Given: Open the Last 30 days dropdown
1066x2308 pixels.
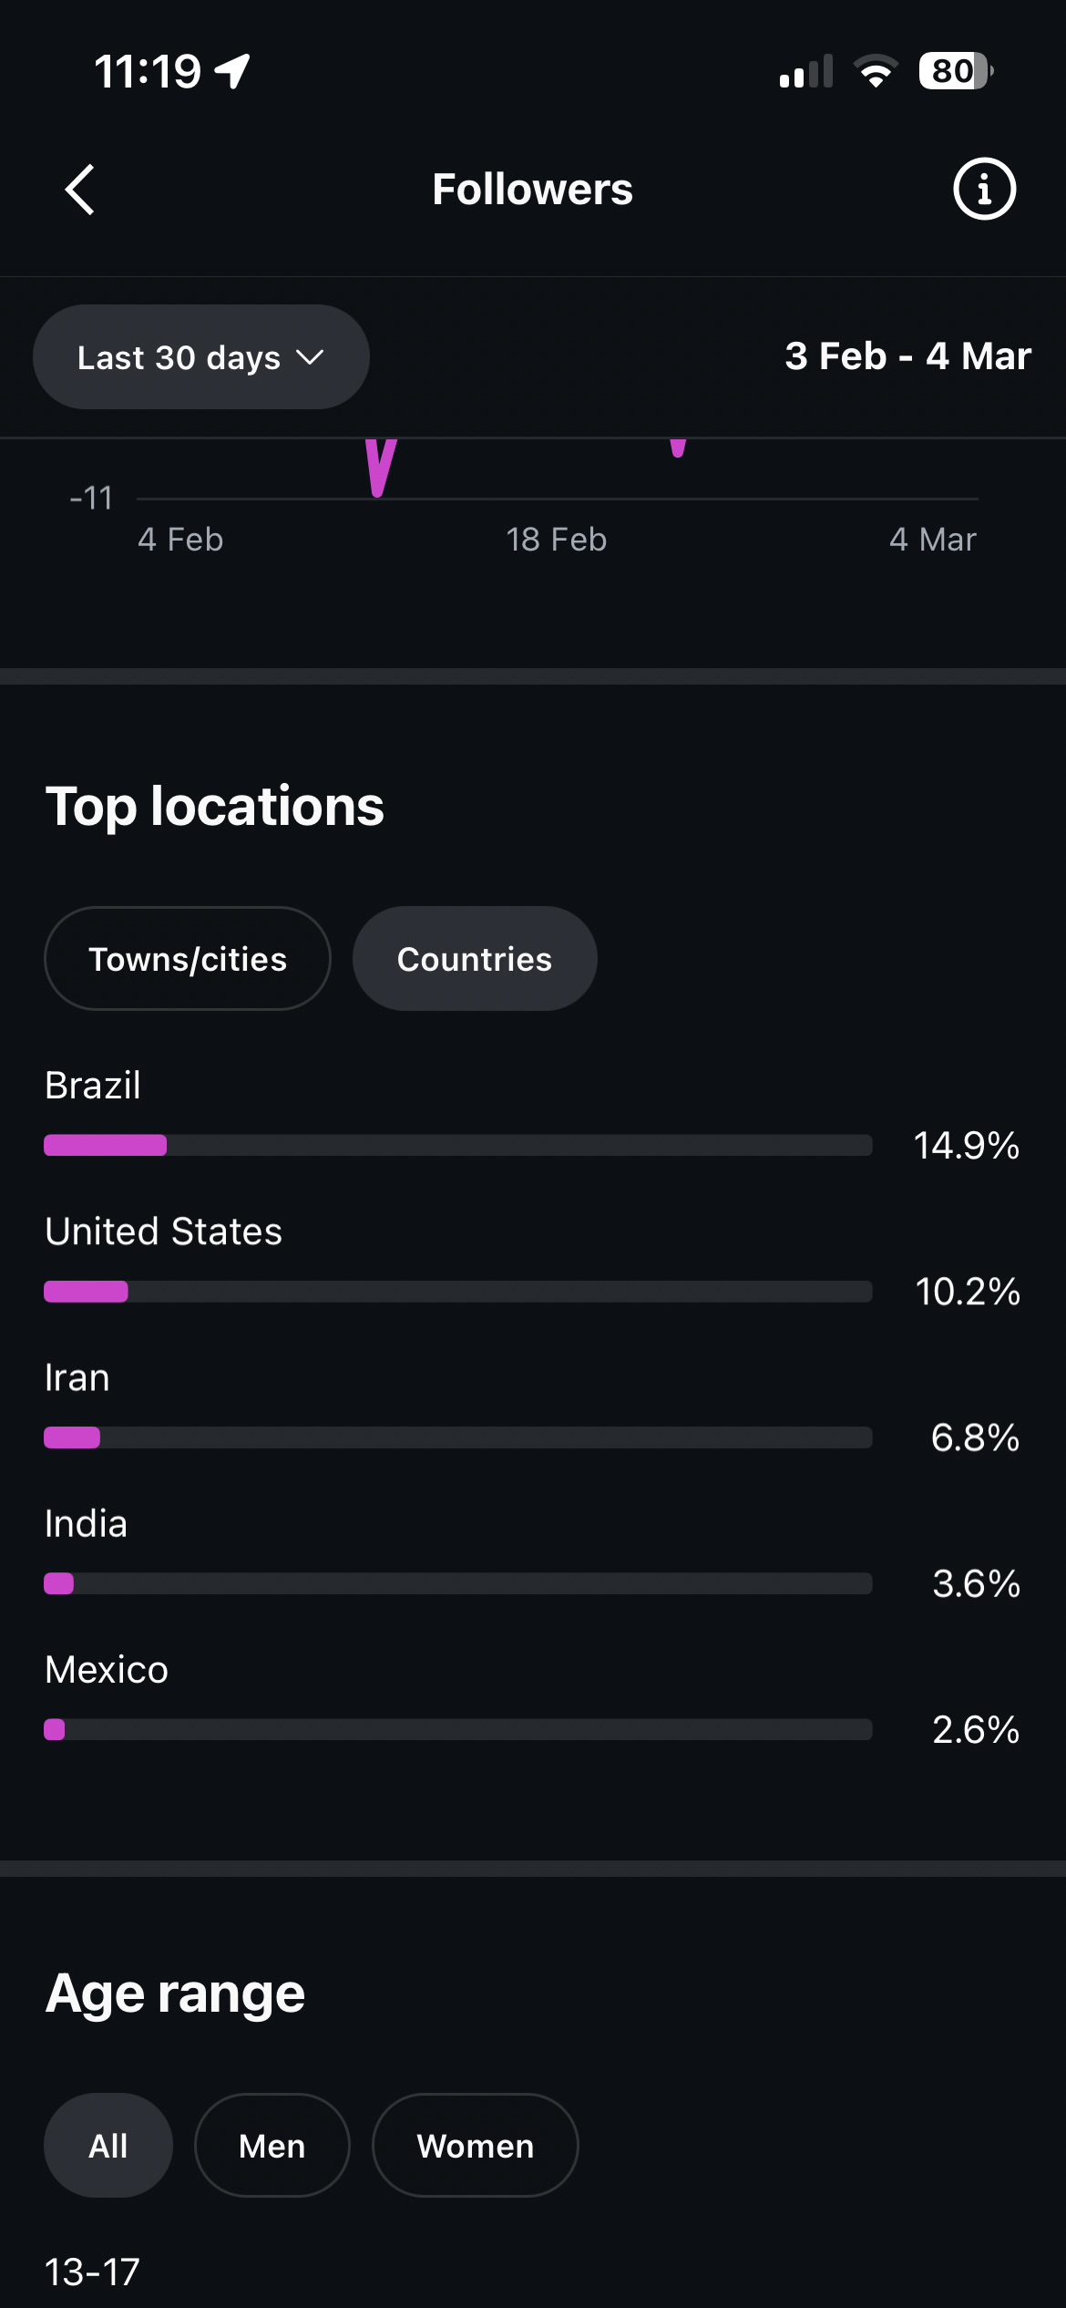Looking at the screenshot, I should (x=200, y=357).
